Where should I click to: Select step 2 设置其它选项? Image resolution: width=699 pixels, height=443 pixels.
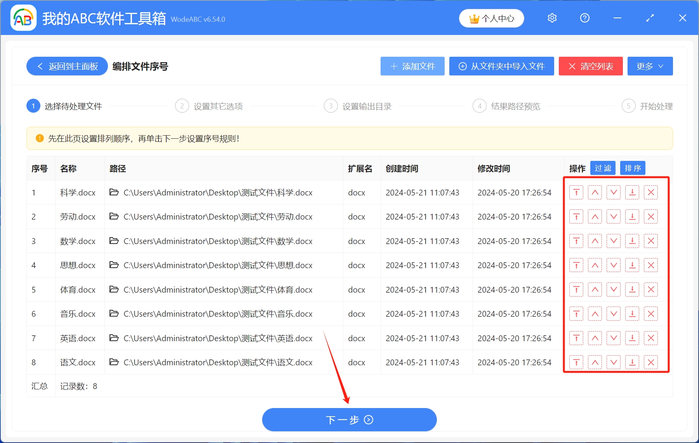coord(210,106)
